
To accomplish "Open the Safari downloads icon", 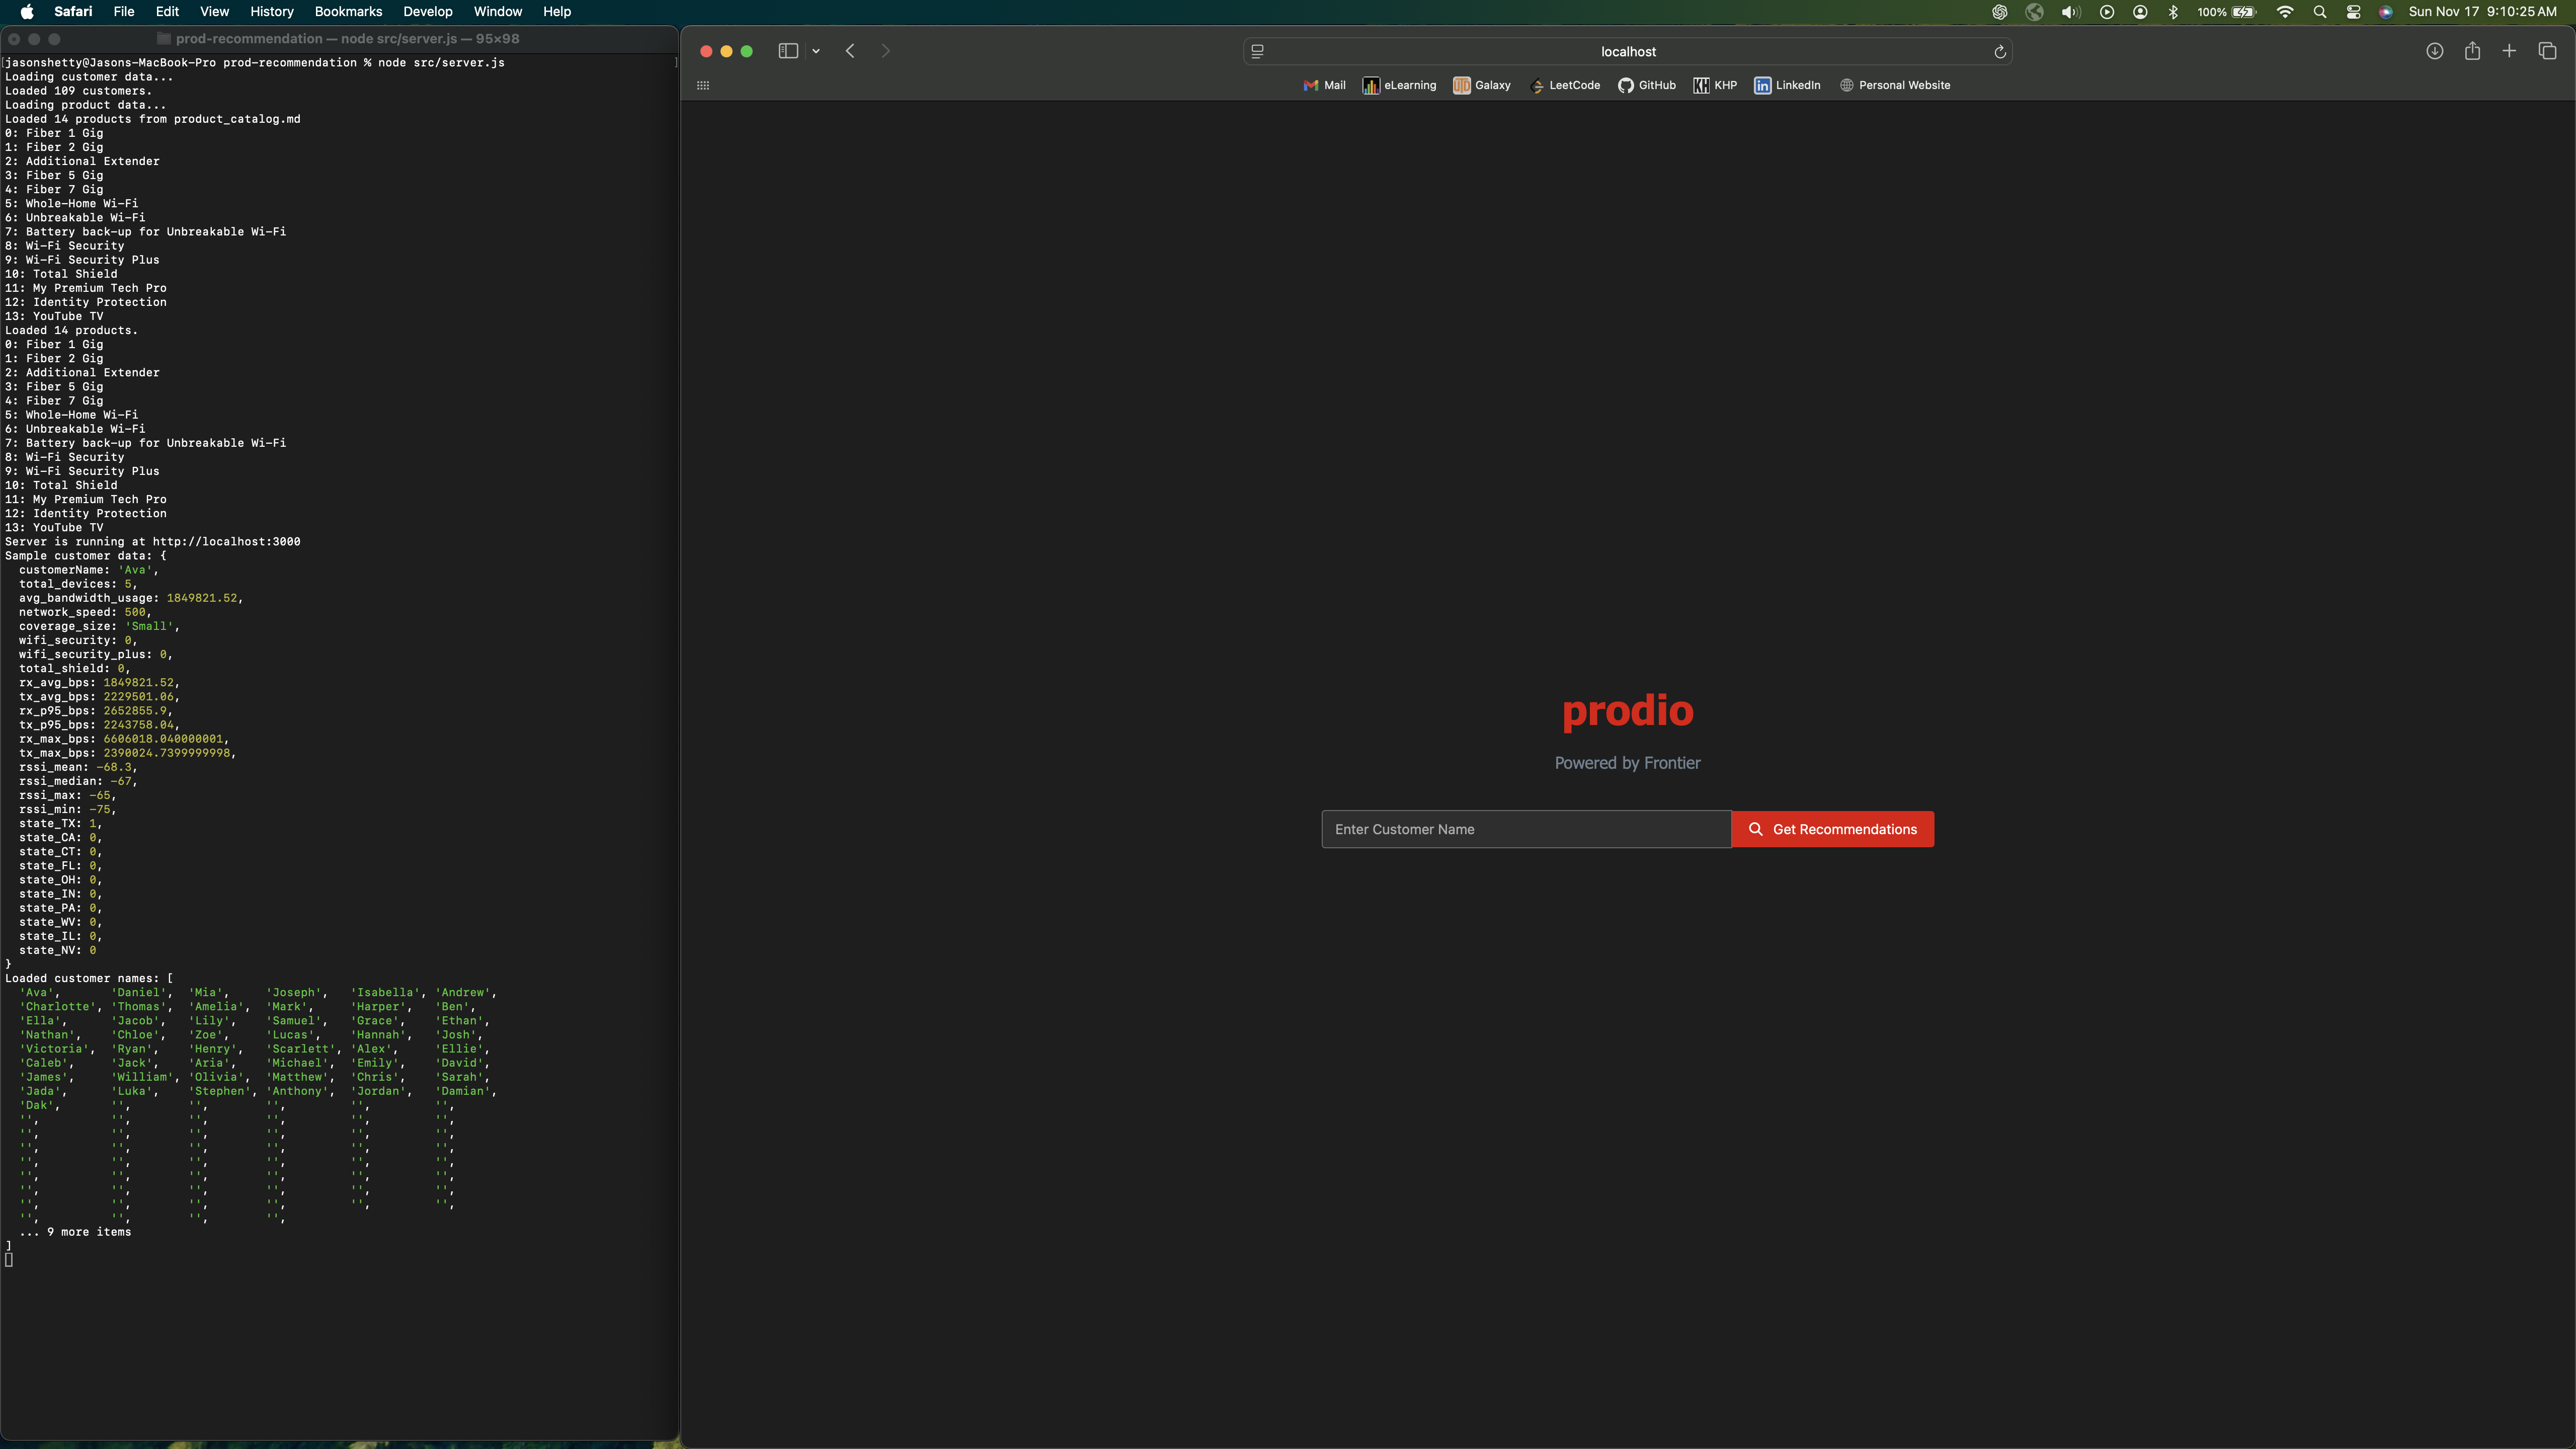I will pyautogui.click(x=2435, y=51).
